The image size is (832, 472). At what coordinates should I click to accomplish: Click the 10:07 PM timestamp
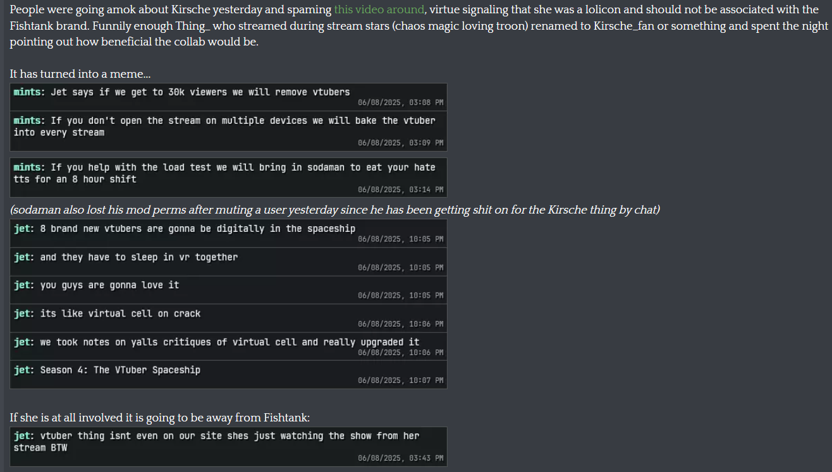click(x=401, y=380)
